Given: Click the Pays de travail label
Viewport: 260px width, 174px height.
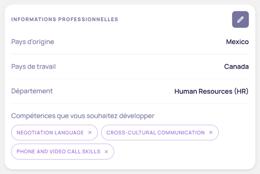Looking at the screenshot, I should coord(33,67).
